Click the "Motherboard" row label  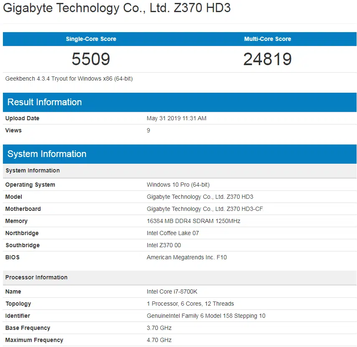(x=23, y=209)
